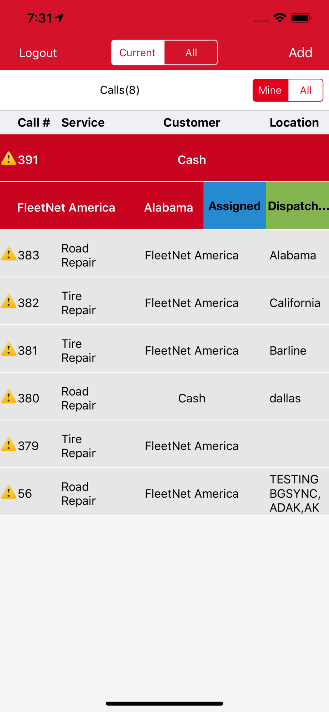Tap the blue Assigned status block
This screenshot has height=712, width=329.
pos(235,205)
